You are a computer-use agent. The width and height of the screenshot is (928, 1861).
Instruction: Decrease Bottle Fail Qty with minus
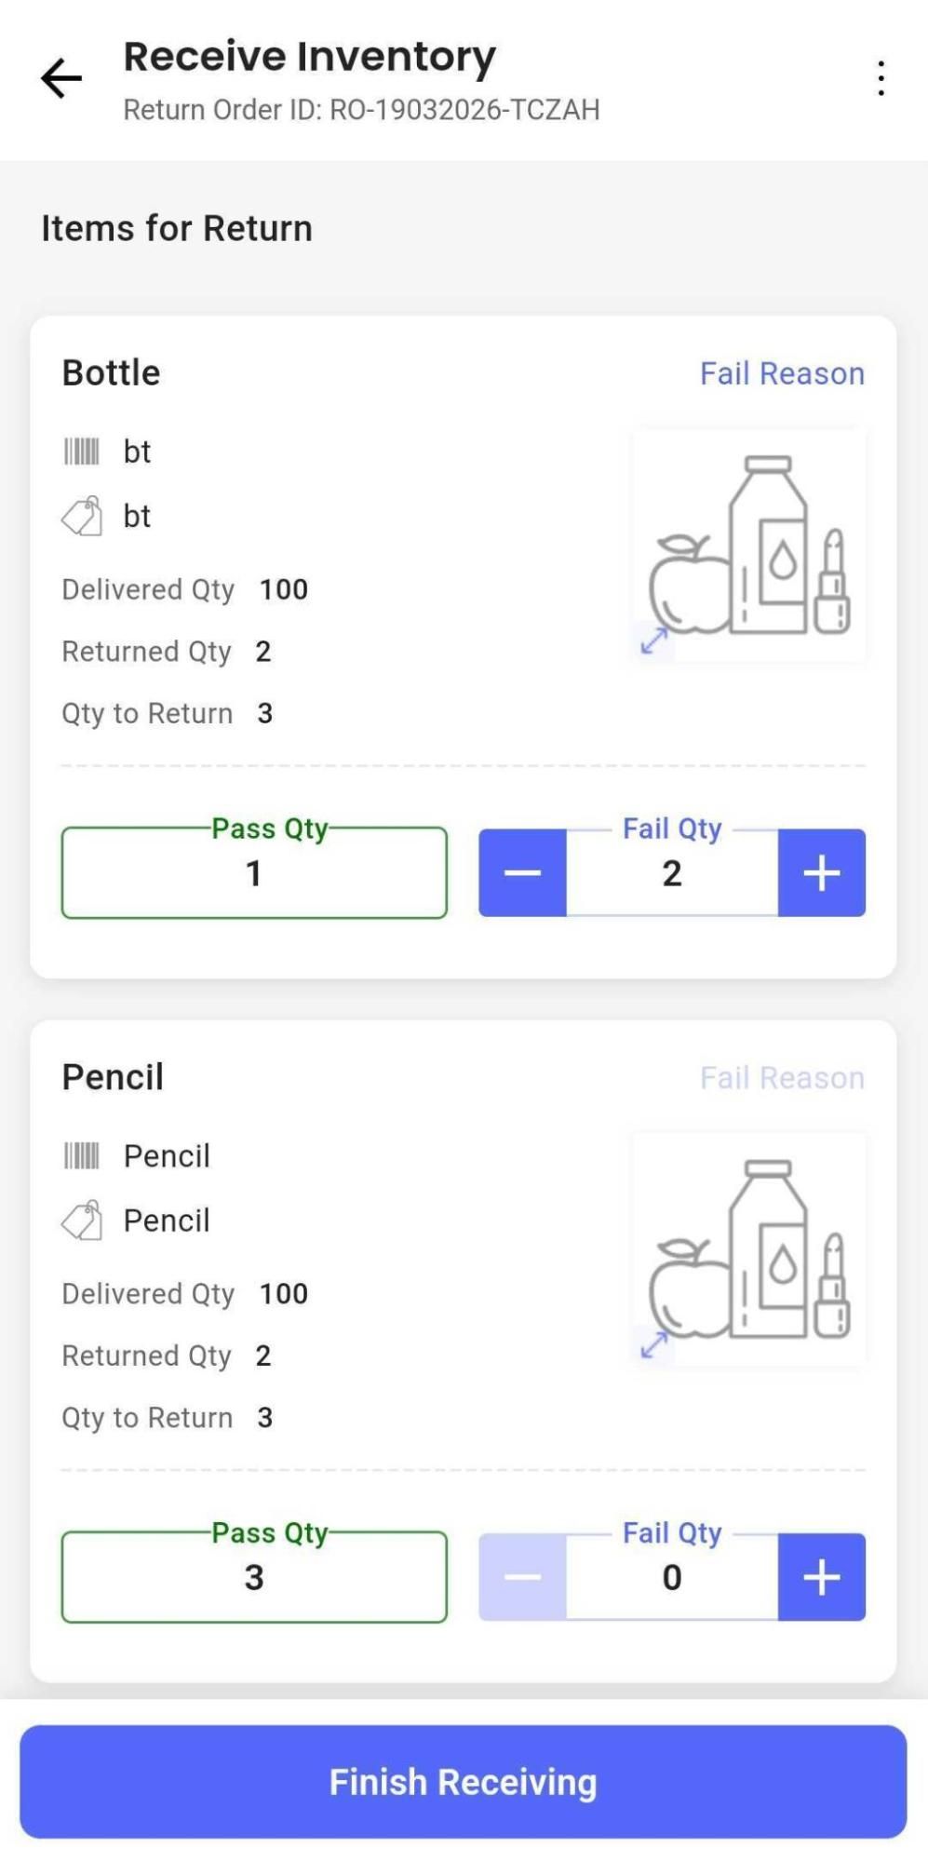522,873
